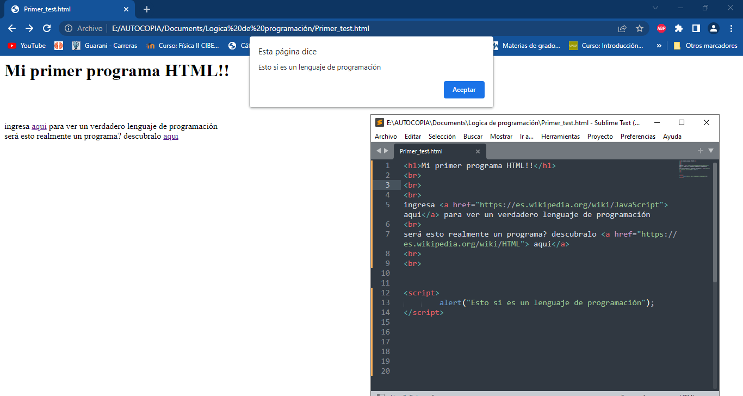The width and height of the screenshot is (743, 396).
Task: Click the Sublime Text vertical scrollbar
Action: tap(715, 222)
